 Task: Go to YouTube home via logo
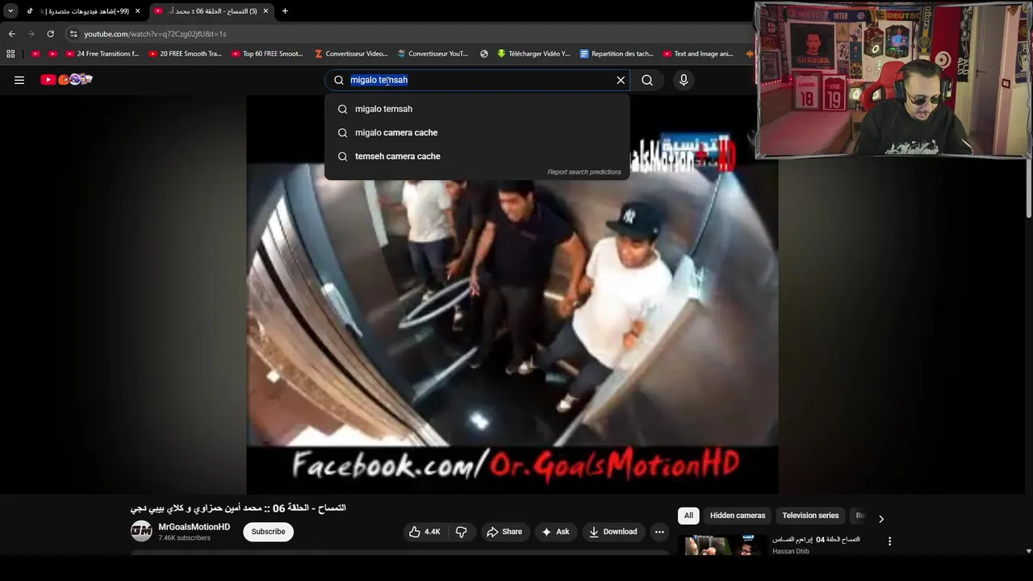click(66, 80)
